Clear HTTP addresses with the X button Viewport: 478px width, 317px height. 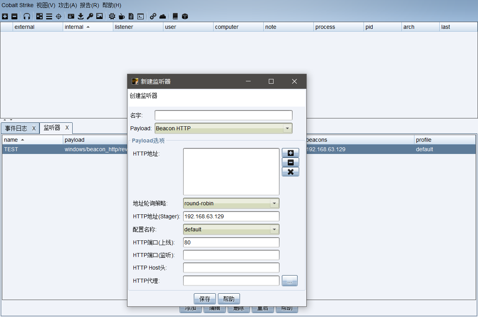pyautogui.click(x=291, y=172)
